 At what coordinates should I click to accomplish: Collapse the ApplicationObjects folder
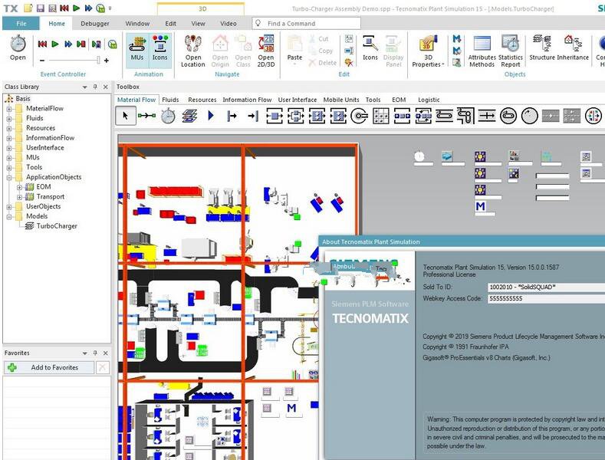[9, 178]
